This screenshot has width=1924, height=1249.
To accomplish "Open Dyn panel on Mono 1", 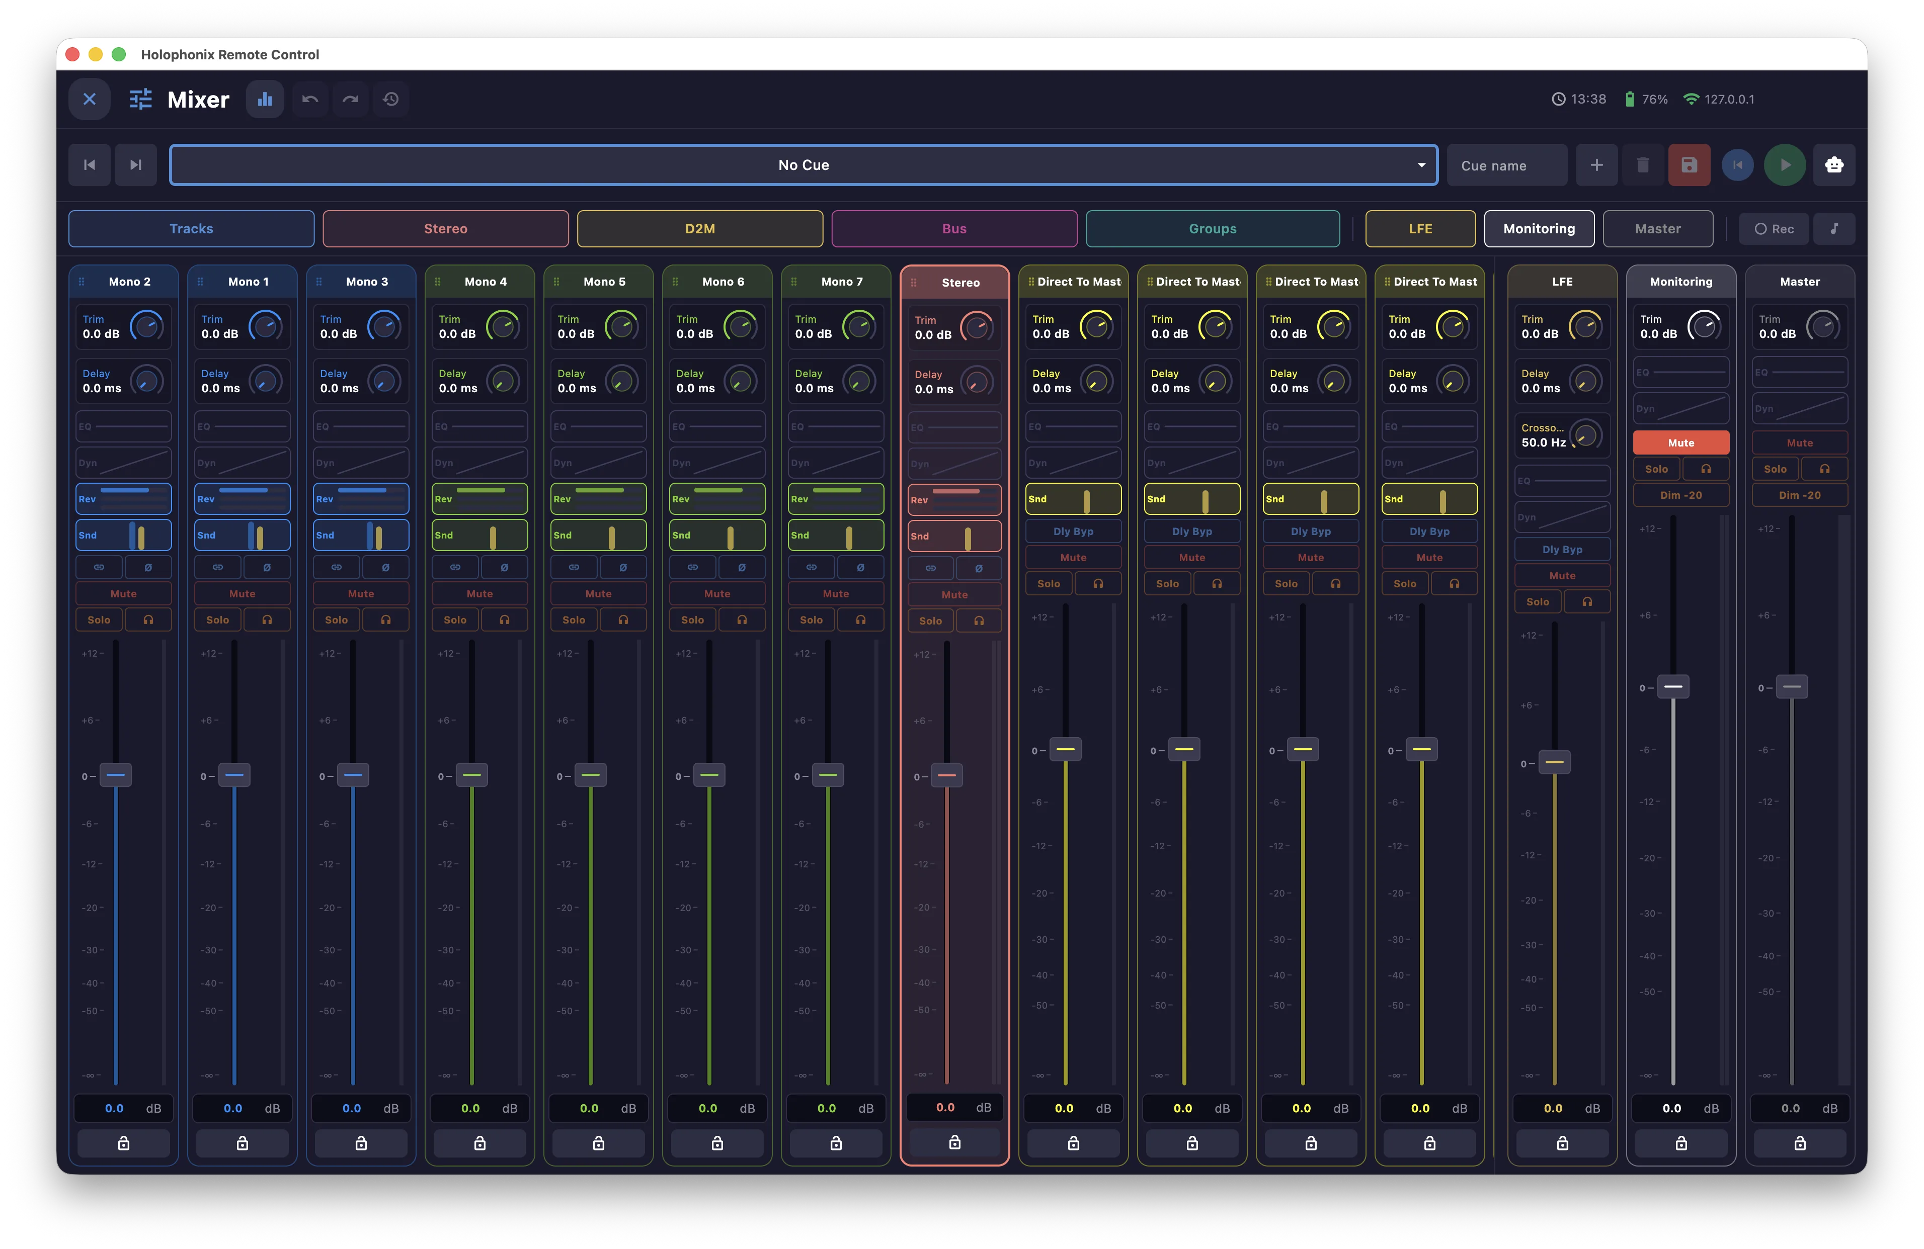I will coord(243,463).
